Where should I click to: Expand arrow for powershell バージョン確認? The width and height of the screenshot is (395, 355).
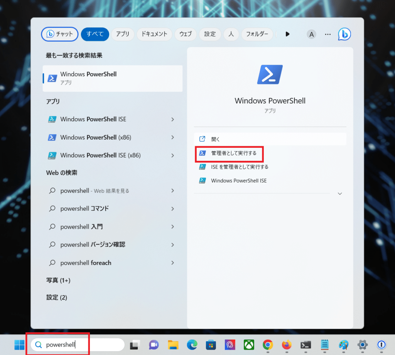click(172, 244)
